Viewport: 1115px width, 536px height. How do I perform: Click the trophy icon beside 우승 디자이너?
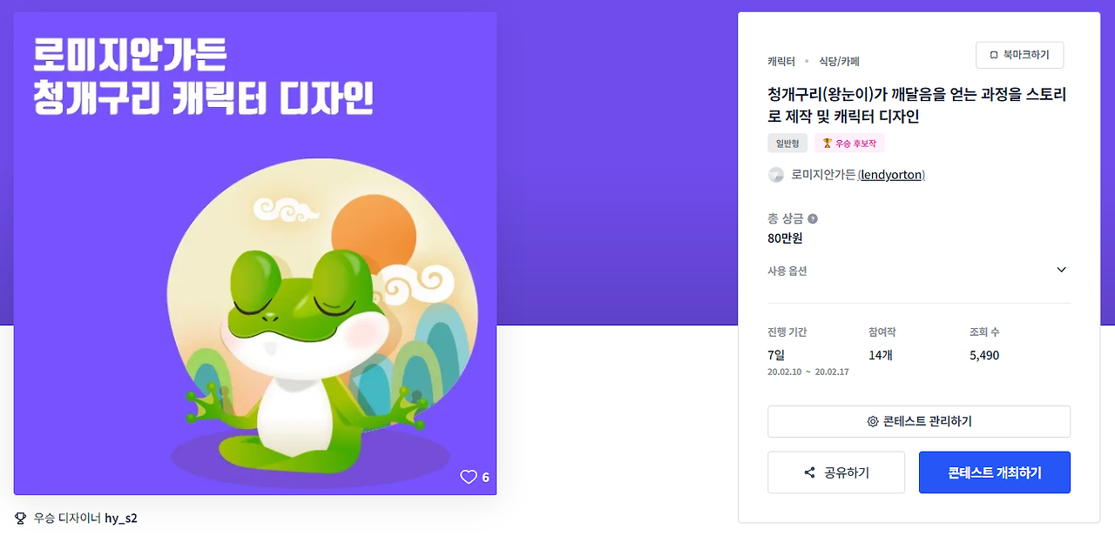[21, 518]
